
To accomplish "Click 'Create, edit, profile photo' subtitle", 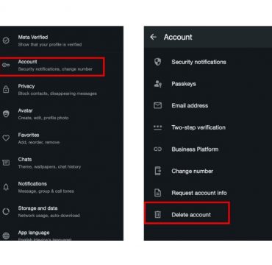I will point(43,118).
